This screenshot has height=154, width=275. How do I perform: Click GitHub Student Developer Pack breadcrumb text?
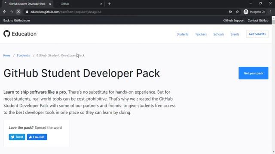tap(61, 55)
